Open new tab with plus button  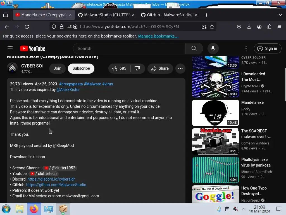pos(206,15)
